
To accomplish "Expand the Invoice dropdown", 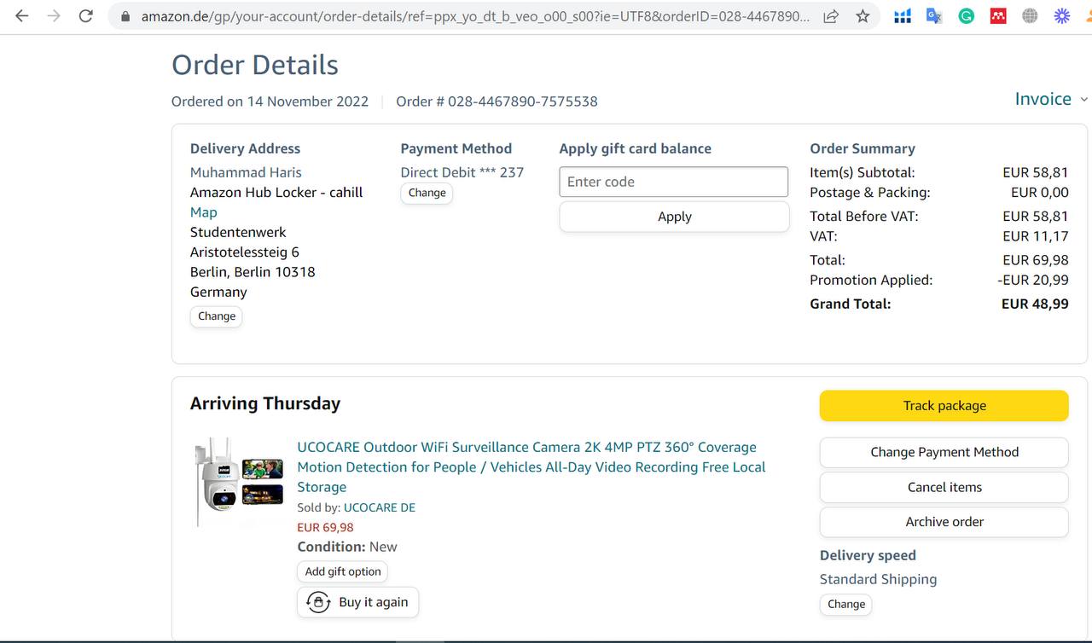I will pyautogui.click(x=1051, y=99).
